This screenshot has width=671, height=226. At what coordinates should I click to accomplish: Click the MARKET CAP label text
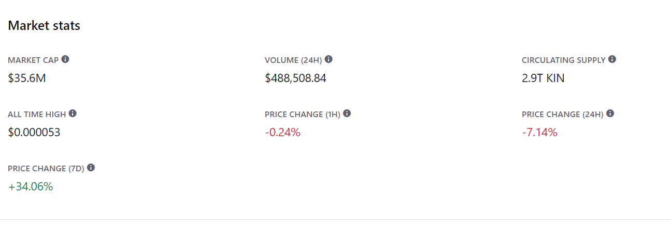[33, 60]
